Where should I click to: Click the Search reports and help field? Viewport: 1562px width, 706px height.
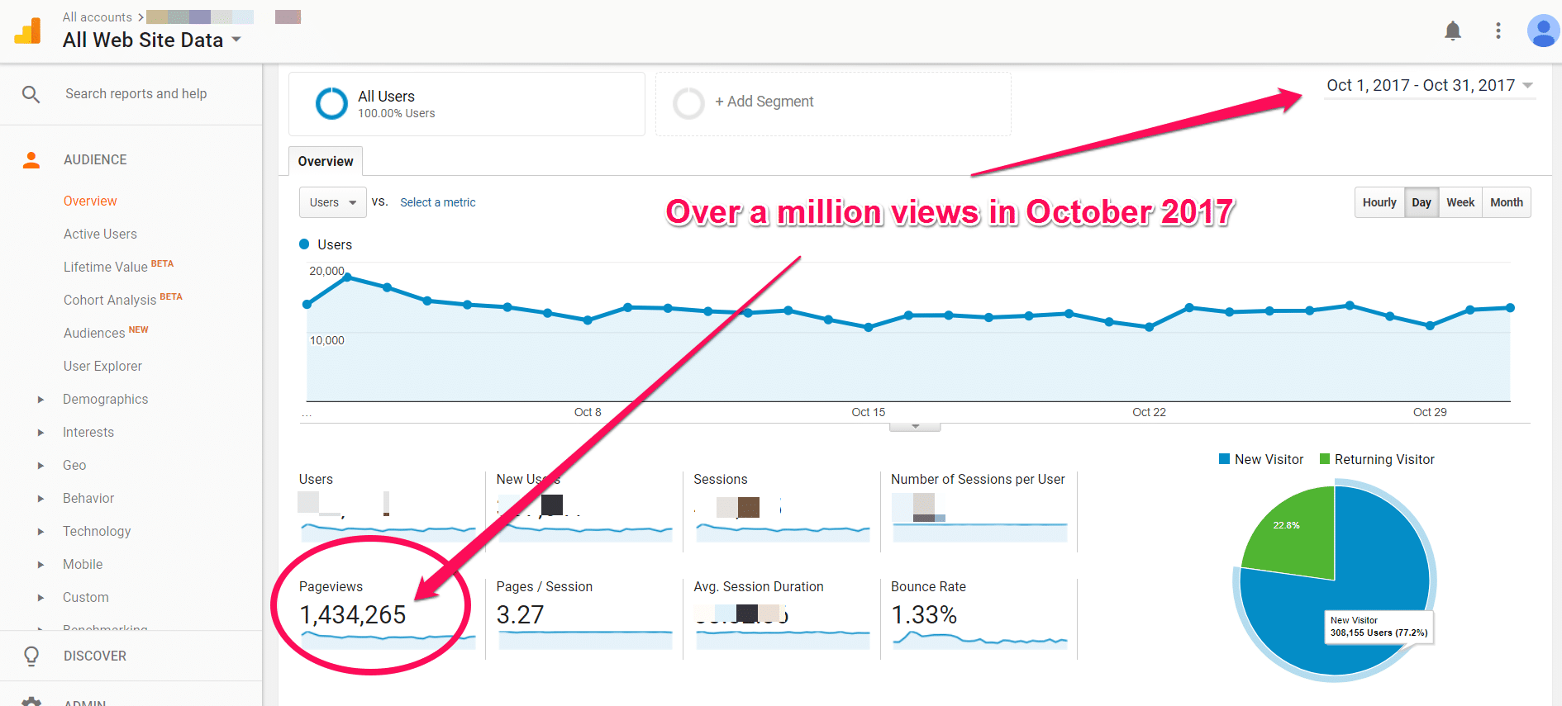point(136,94)
